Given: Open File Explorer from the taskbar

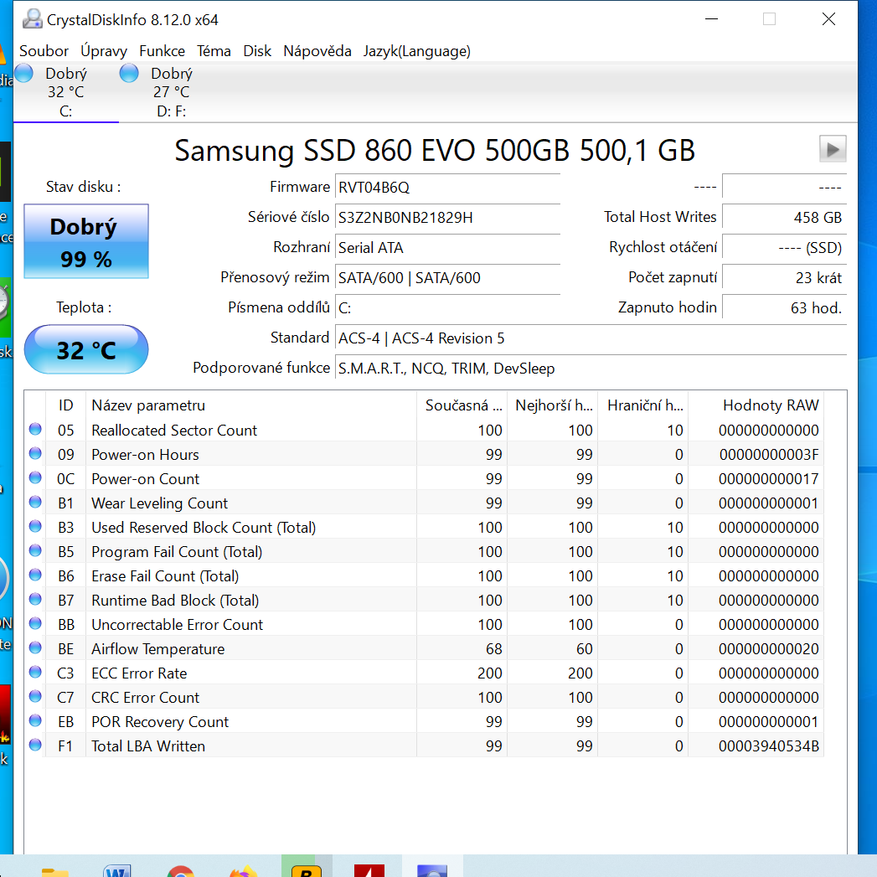Looking at the screenshot, I should pyautogui.click(x=54, y=871).
